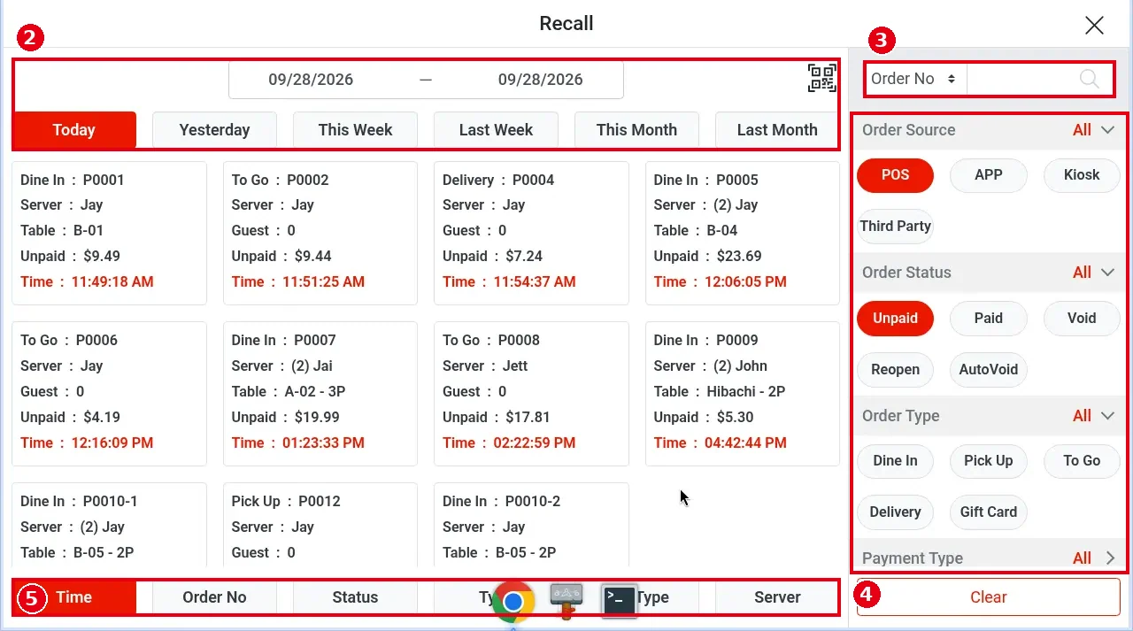Filter by Delivery order type
This screenshot has width=1133, height=631.
895,512
